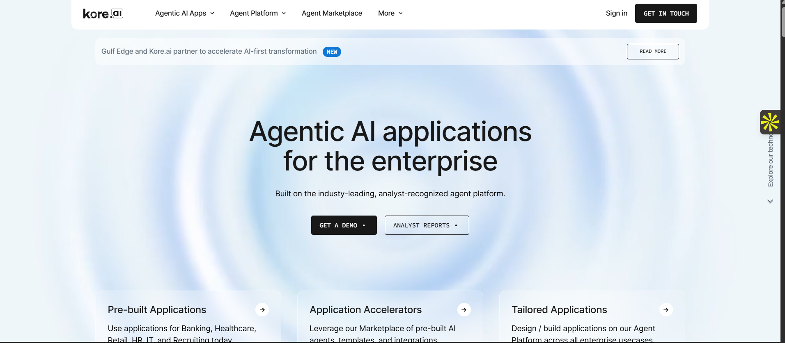Click the 'Agentic AI applications for the enterprise' heading

pos(390,146)
